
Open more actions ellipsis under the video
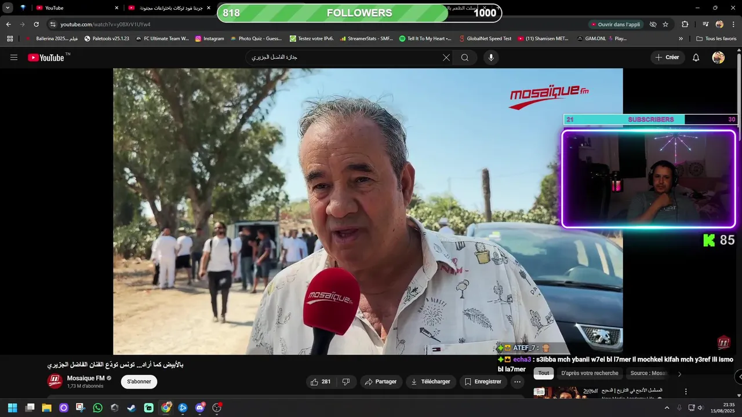click(518, 382)
